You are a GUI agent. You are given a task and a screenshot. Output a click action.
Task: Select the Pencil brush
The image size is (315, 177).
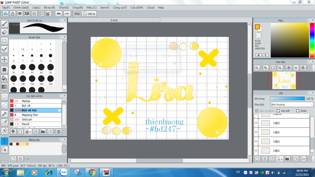coord(36,124)
